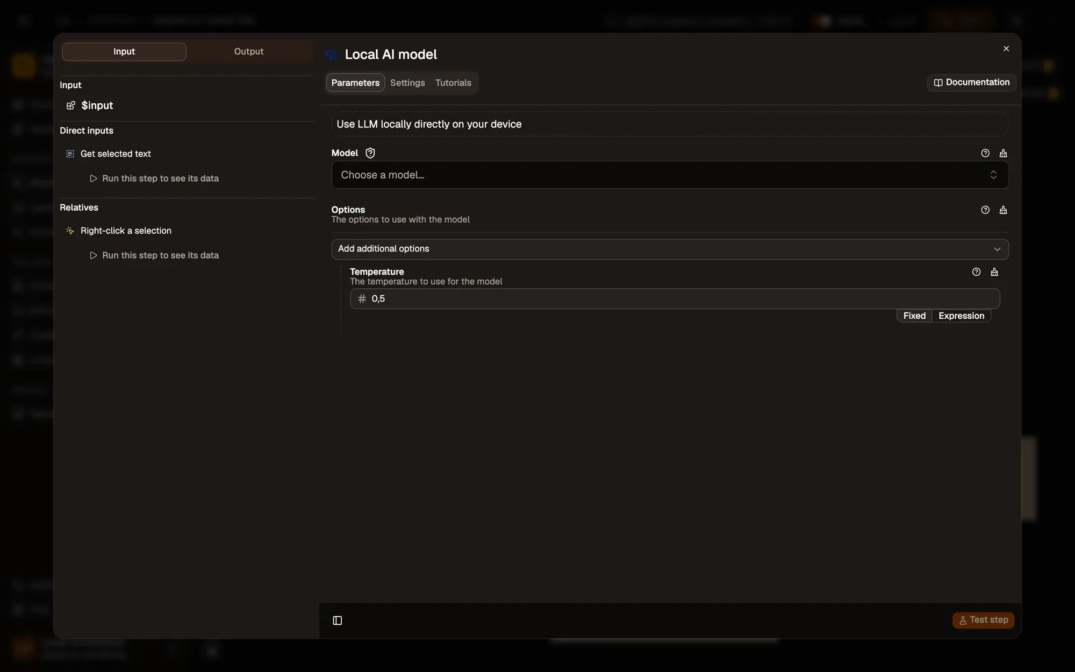1075x672 pixels.
Task: Click the Direct inputs section heading
Action: [x=87, y=131]
